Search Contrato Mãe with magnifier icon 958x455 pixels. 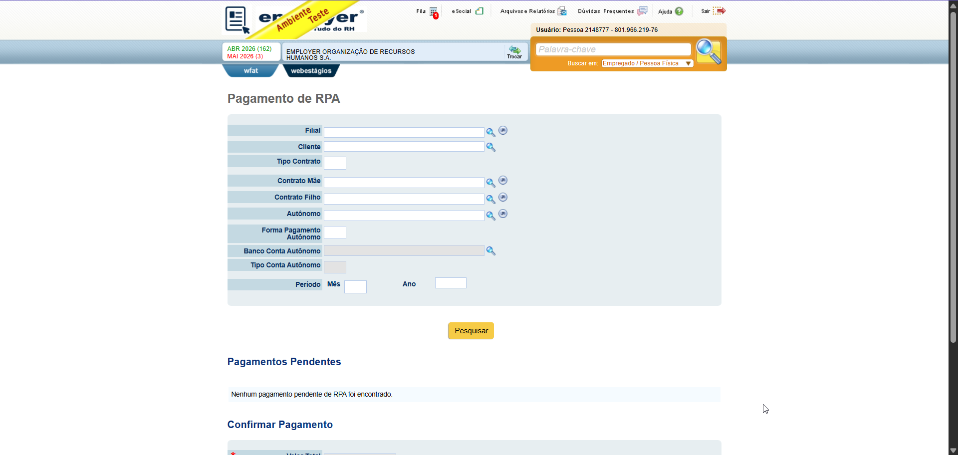(x=491, y=183)
